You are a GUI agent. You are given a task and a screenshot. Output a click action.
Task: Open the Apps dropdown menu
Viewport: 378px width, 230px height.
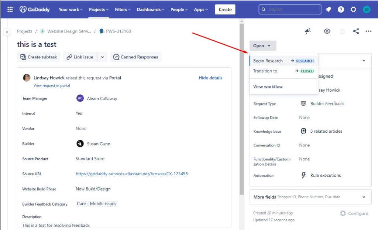[x=201, y=9]
